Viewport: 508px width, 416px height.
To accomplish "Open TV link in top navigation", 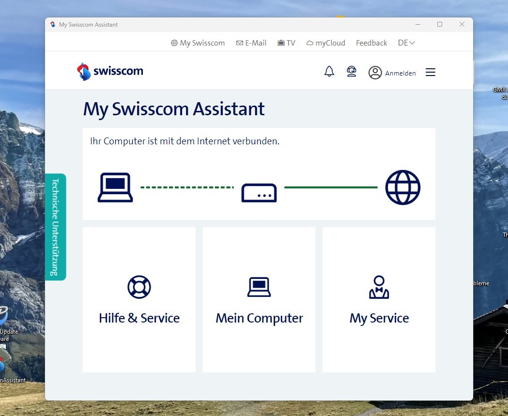I will pos(286,43).
